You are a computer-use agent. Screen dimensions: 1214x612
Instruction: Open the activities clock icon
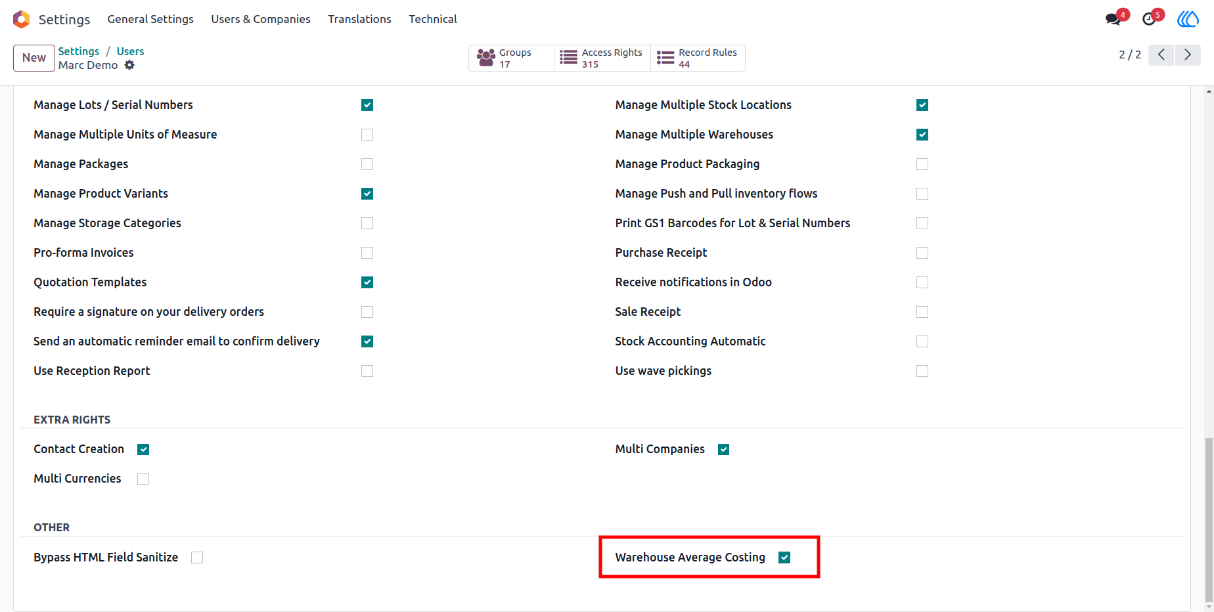click(1149, 19)
